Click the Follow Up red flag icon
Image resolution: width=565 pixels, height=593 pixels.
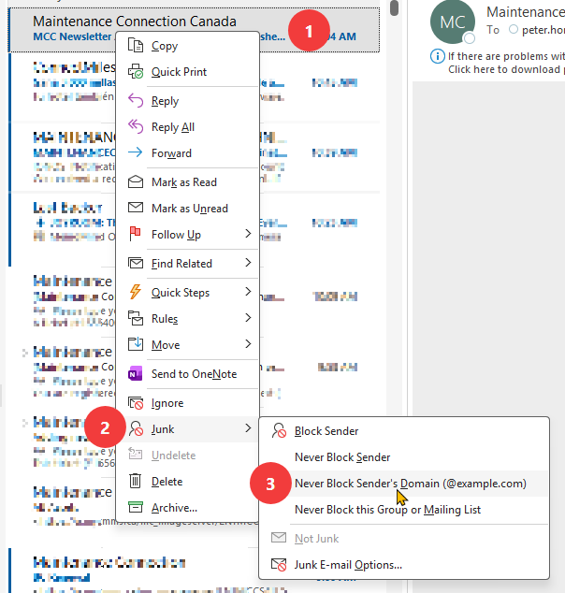click(135, 234)
